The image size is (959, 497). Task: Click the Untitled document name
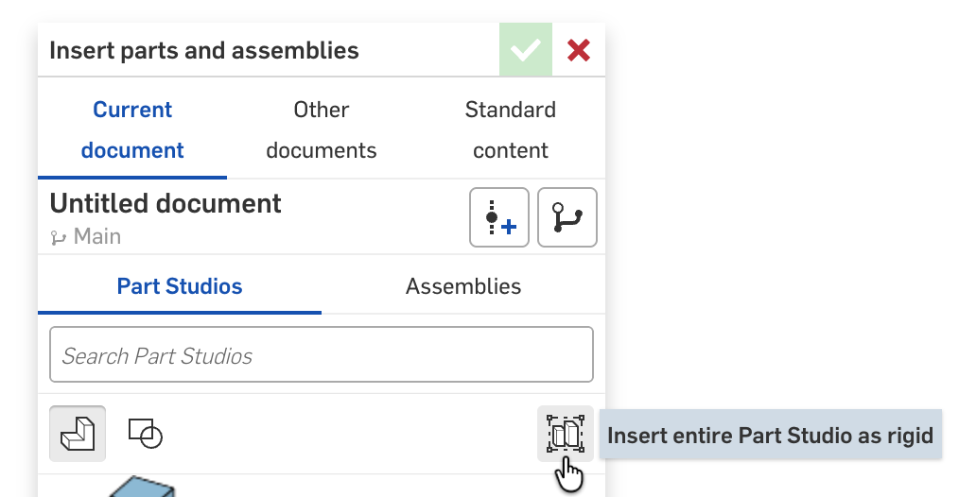coord(166,203)
